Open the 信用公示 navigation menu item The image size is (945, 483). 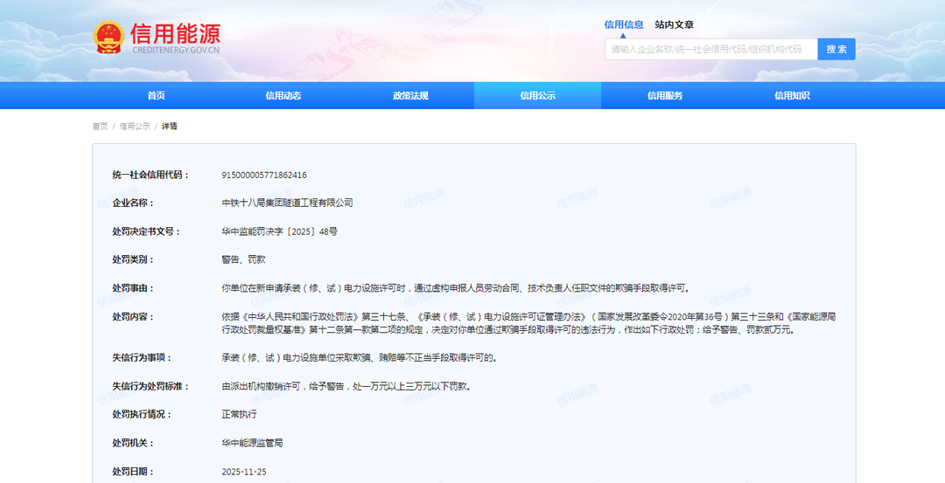pos(537,95)
